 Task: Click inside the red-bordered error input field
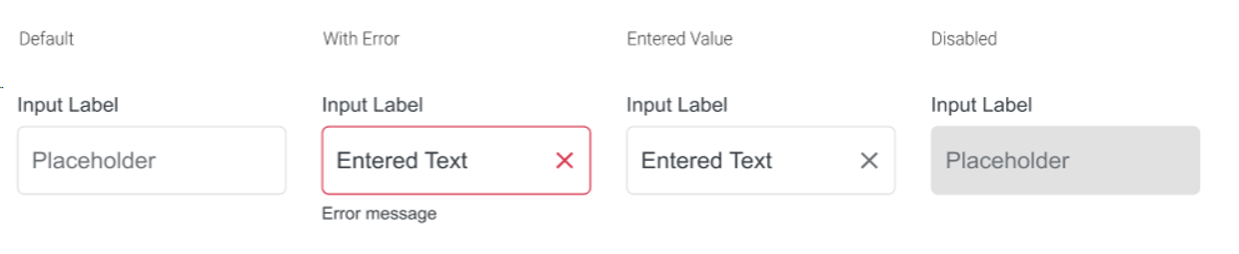pos(456,160)
